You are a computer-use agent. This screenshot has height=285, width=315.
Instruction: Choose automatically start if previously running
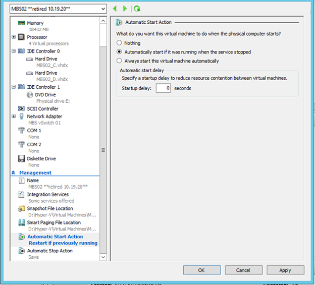tap(120, 52)
